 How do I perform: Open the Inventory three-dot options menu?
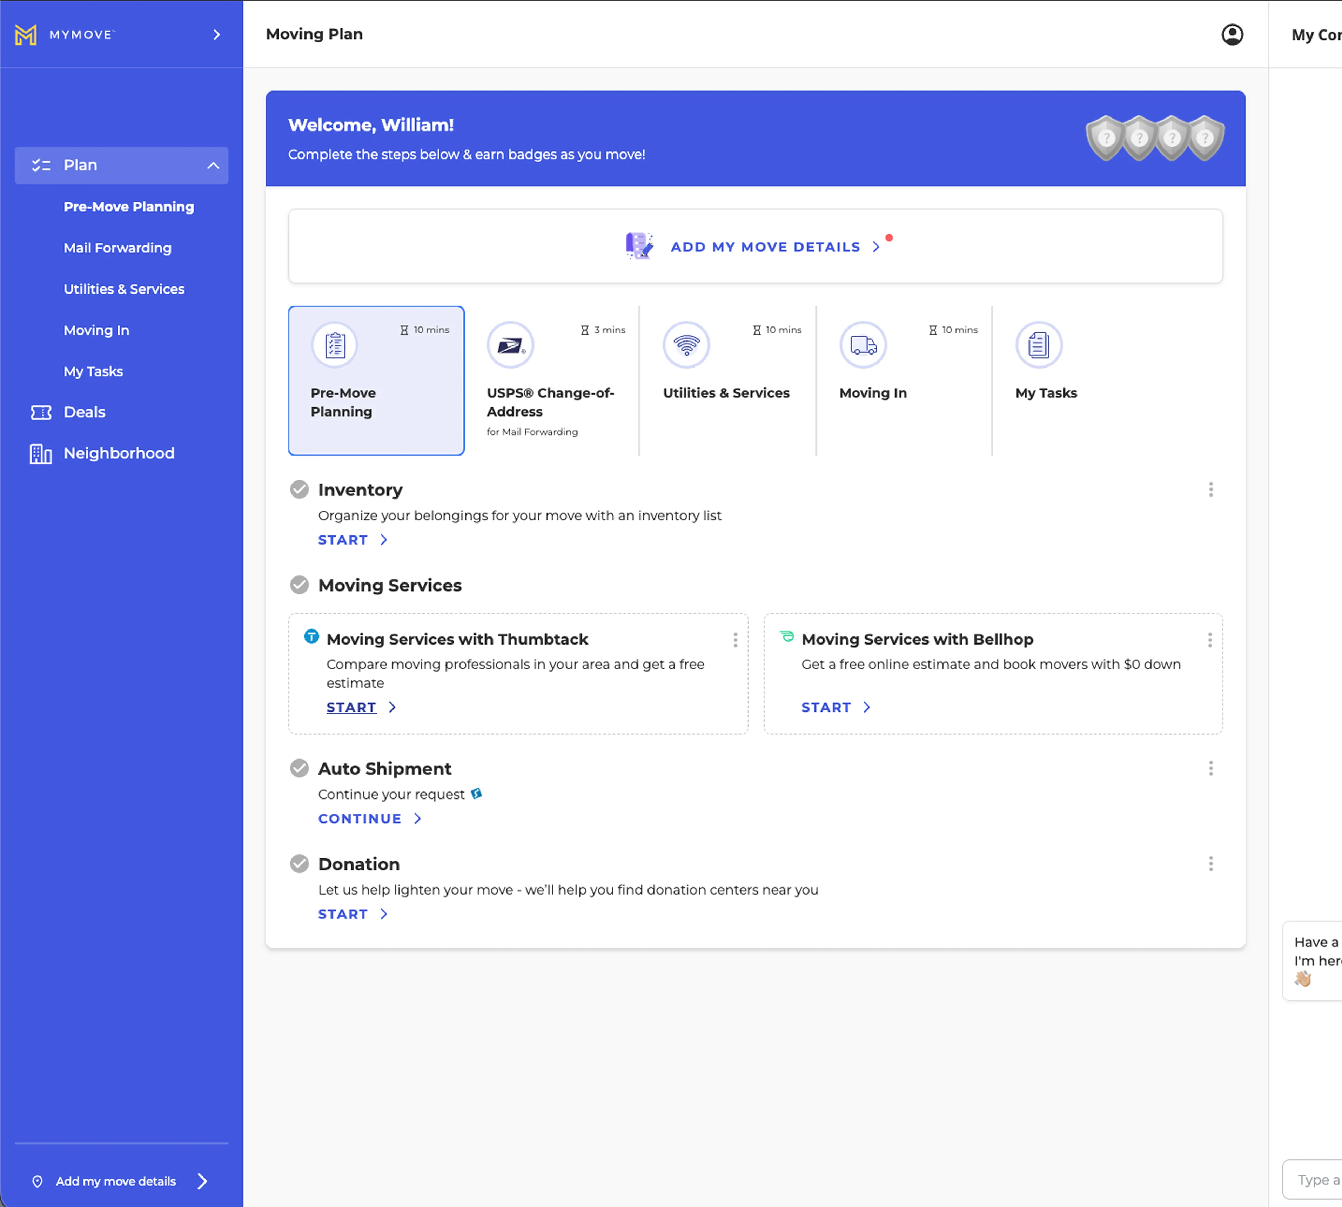tap(1211, 490)
